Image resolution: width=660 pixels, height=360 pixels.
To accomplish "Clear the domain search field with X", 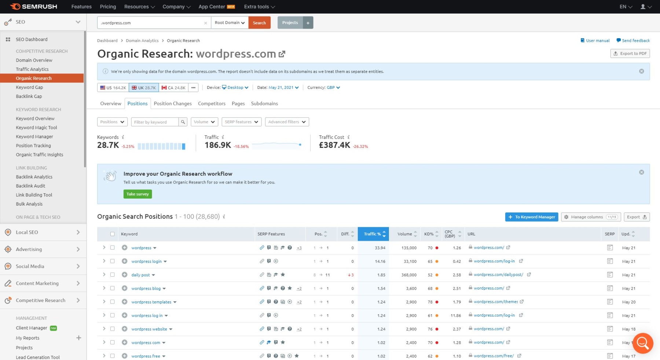I will [x=205, y=23].
